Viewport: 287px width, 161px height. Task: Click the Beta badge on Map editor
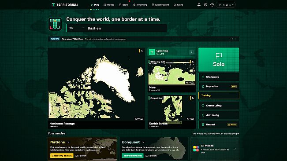click(234, 87)
